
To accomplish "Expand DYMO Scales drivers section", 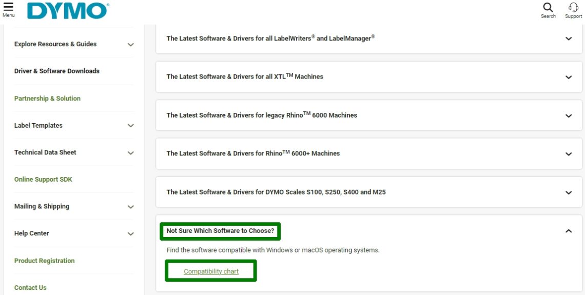I will [x=568, y=192].
